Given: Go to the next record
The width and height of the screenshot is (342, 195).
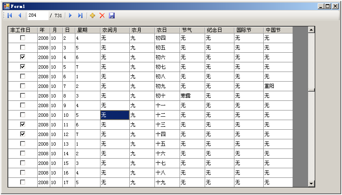Looking at the screenshot, I should pyautogui.click(x=70, y=15).
